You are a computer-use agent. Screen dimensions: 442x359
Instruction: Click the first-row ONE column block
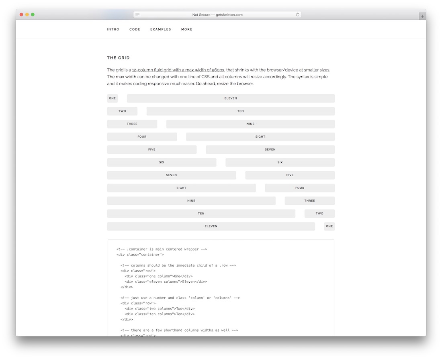(113, 98)
